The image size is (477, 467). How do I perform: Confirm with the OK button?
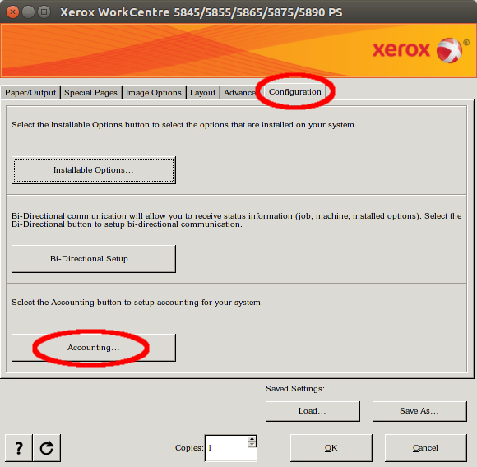331,448
